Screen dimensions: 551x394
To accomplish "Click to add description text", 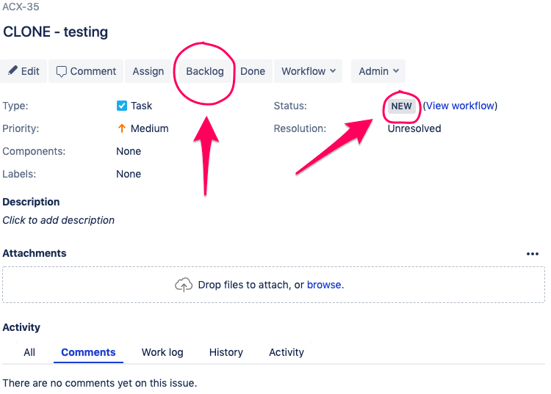I will [58, 220].
